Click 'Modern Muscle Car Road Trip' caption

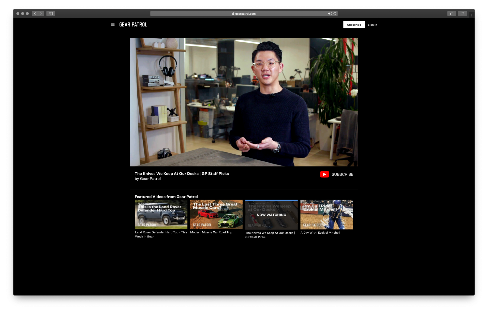click(211, 232)
